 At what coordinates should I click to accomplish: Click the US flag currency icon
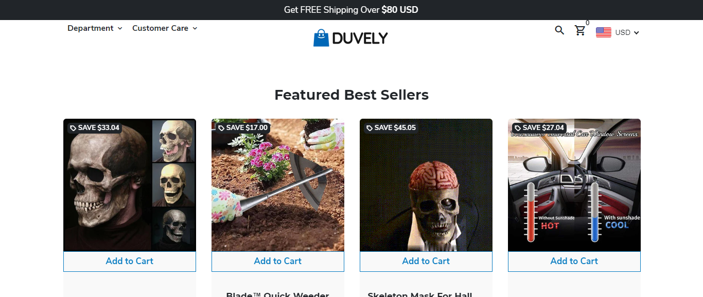[604, 32]
